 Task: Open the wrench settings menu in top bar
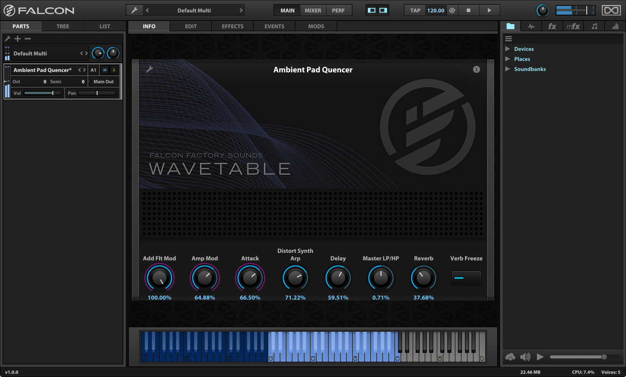134,10
